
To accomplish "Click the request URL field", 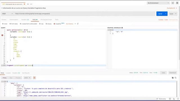I will (85, 14).
